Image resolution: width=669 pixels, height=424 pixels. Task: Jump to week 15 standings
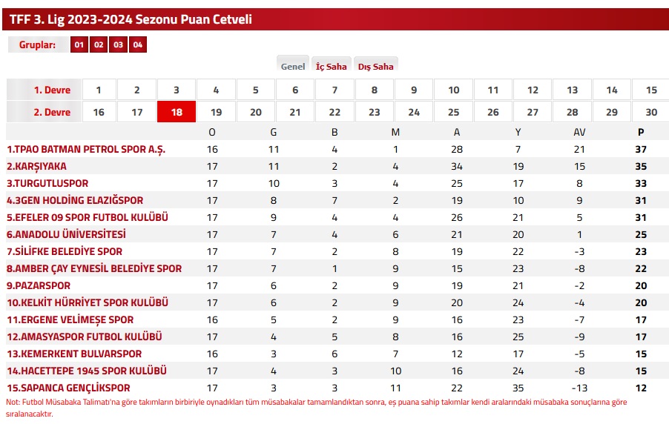[x=651, y=90]
